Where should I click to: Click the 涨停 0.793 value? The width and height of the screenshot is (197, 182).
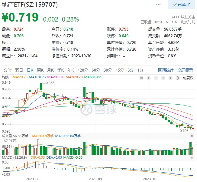click(x=124, y=29)
